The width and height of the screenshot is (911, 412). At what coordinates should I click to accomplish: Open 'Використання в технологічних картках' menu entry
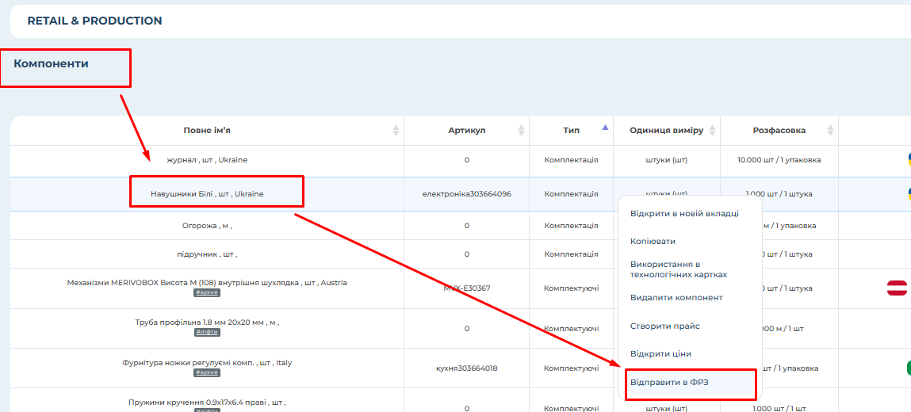coord(678,269)
